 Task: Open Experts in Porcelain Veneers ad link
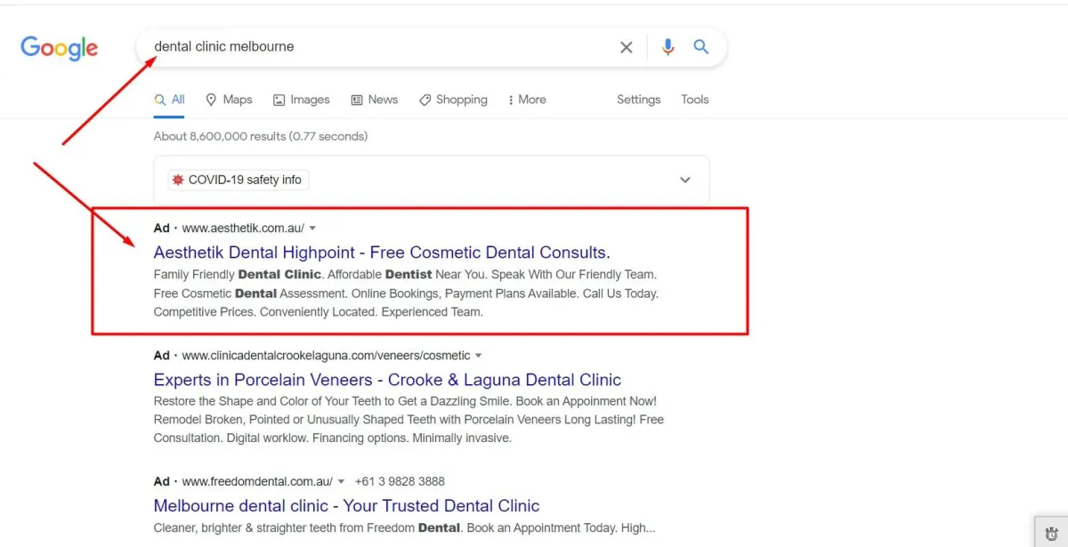(x=387, y=380)
